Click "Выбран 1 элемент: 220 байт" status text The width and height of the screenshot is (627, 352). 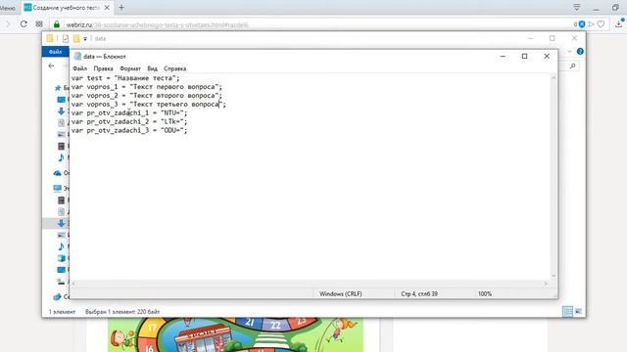click(x=122, y=312)
